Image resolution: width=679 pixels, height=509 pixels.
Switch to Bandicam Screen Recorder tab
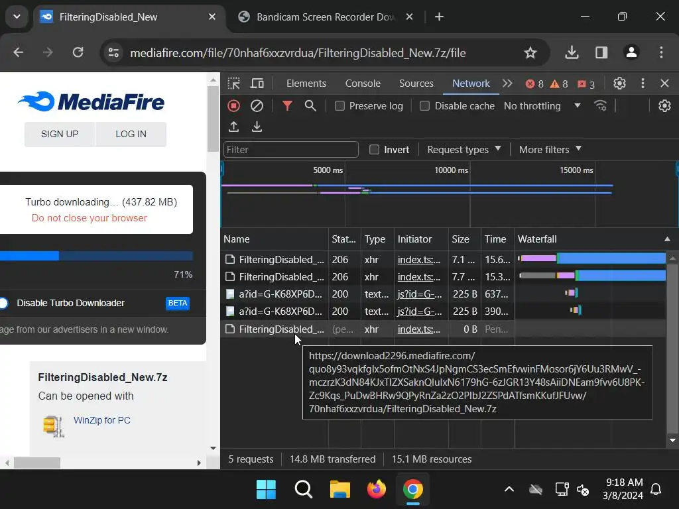pos(325,17)
